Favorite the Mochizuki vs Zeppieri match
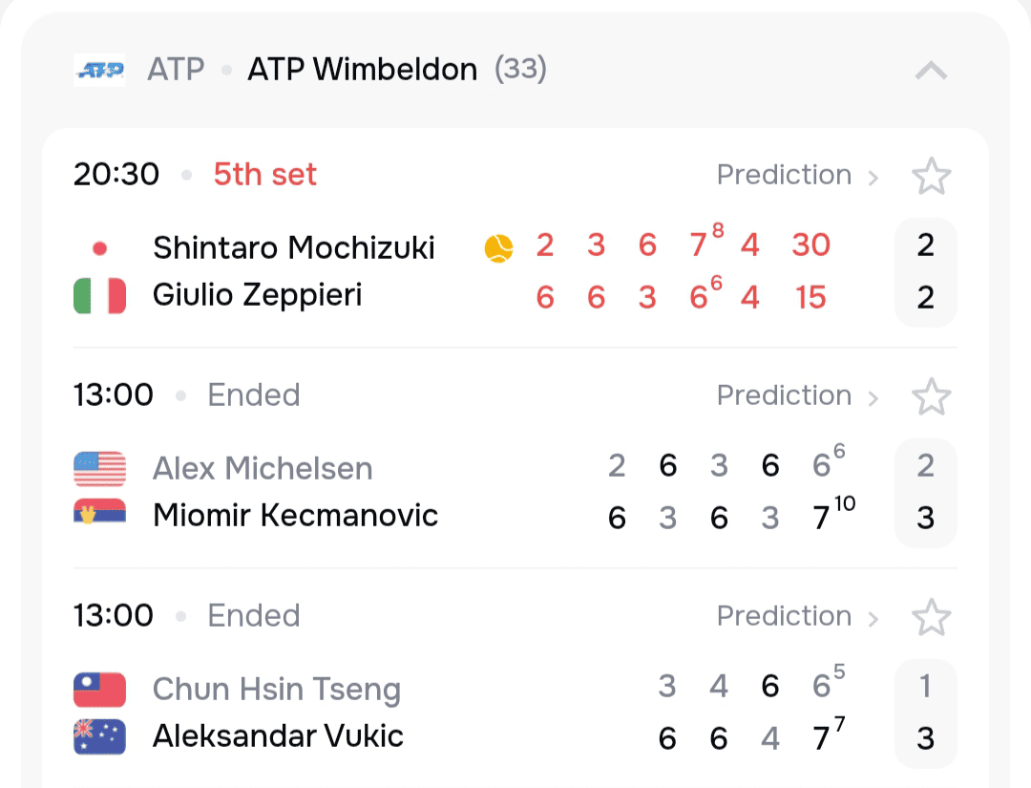1031x788 pixels. (x=931, y=176)
